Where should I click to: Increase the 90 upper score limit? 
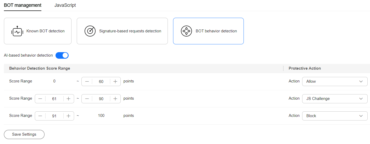pyautogui.click(x=115, y=99)
